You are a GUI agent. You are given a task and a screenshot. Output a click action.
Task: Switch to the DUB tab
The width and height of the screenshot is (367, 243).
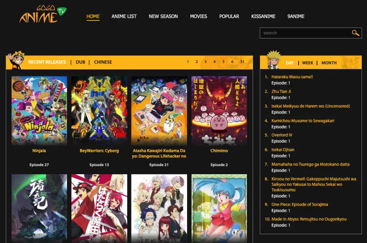[80, 62]
